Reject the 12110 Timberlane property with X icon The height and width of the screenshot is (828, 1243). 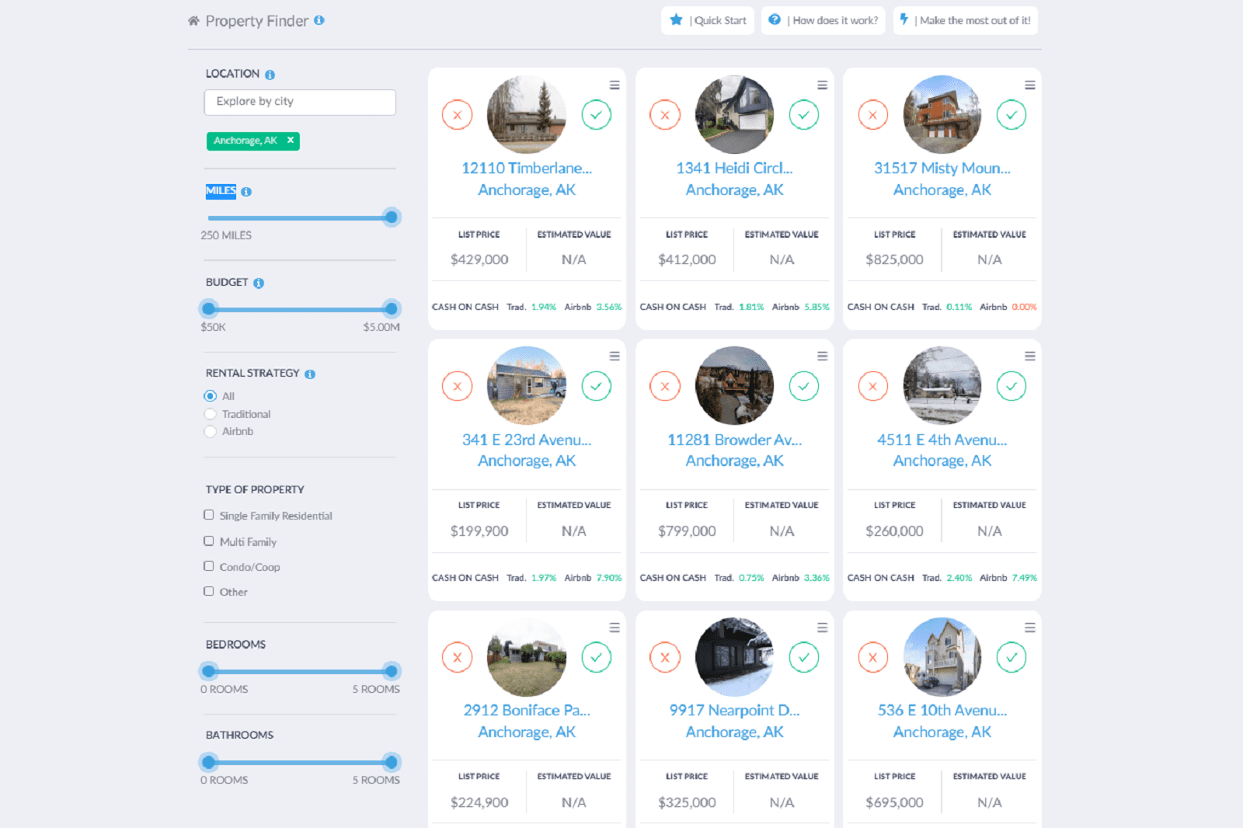pyautogui.click(x=457, y=114)
